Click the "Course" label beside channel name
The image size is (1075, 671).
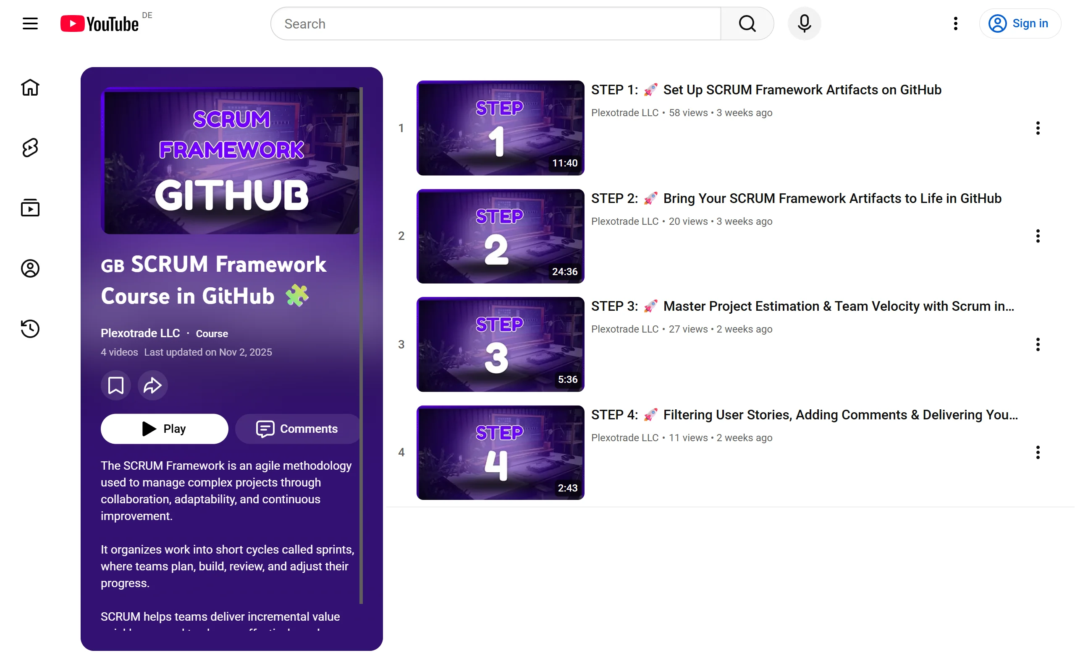tap(212, 334)
